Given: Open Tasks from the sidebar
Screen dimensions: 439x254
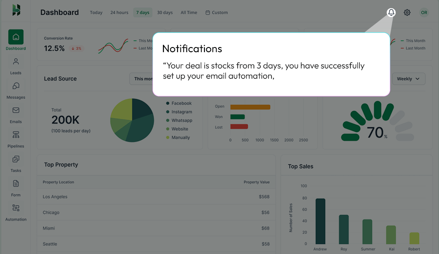Looking at the screenshot, I should 16,163.
